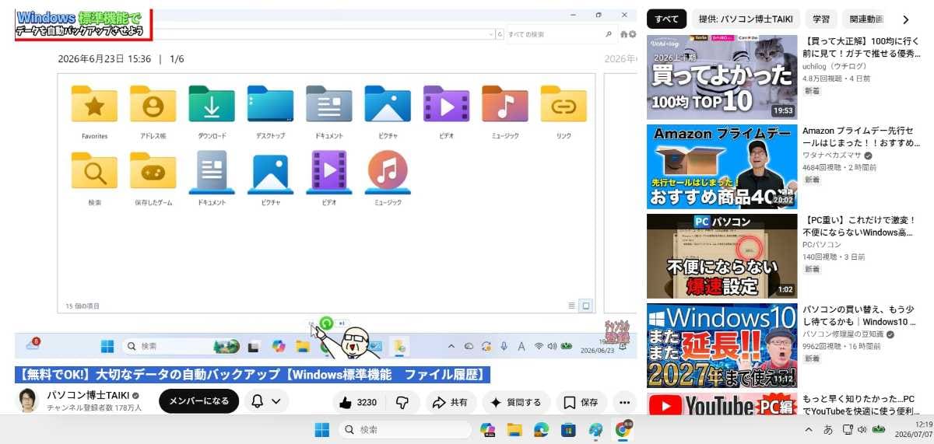Click the video title 【無料でOK!】大切なデータ
Viewport: 934px width, 444px height.
[x=253, y=374]
